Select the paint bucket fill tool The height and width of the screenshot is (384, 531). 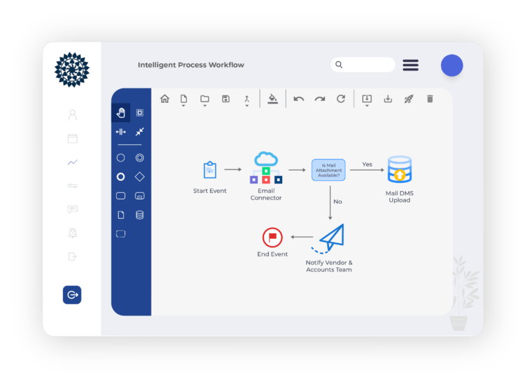[x=272, y=99]
